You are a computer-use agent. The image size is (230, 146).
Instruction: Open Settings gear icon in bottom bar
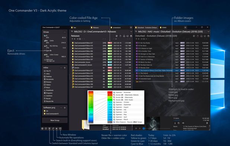[x=42, y=129]
